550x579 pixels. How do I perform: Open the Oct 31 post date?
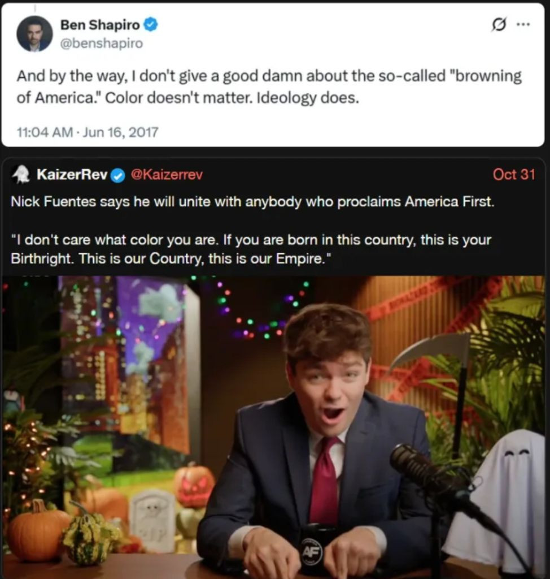[x=514, y=174]
